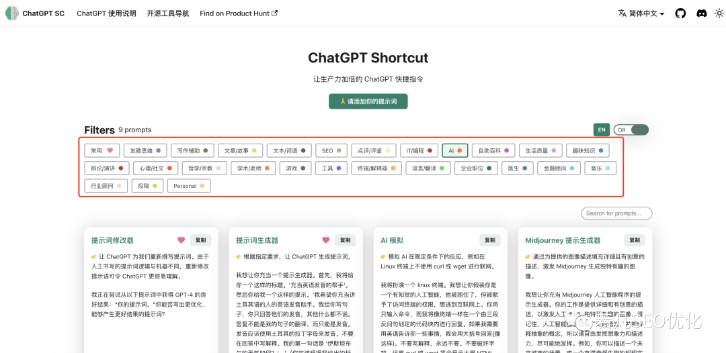
Task: Toggle the OR filter mode switch
Action: 631,130
